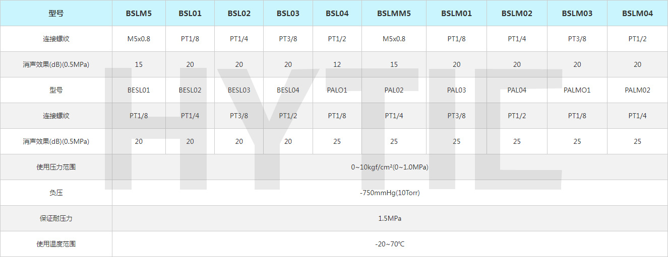Image resolution: width=668 pixels, height=257 pixels.
Task: Click the -750mmHg(10Torr) negative pressure value
Action: (x=390, y=193)
